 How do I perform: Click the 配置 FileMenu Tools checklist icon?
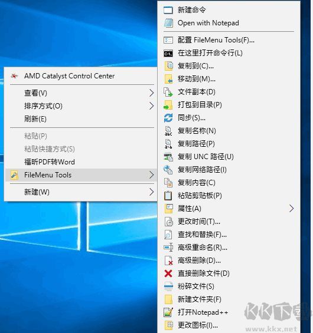coord(168,40)
